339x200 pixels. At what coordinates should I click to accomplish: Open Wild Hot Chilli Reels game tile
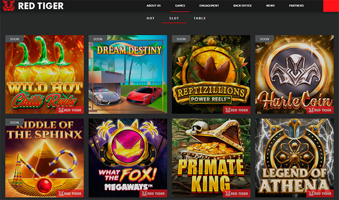pyautogui.click(x=44, y=75)
